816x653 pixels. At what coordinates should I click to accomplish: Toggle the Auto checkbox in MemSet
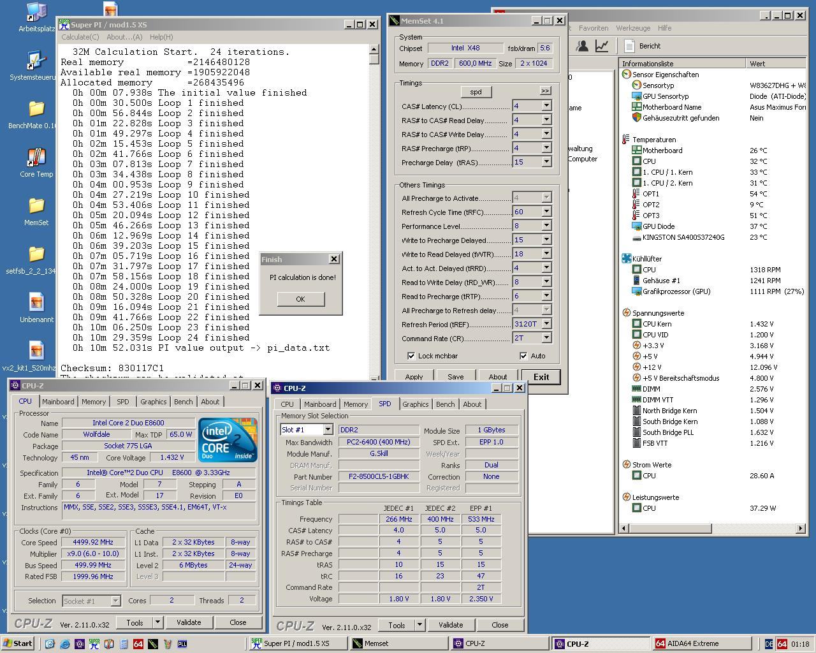523,356
